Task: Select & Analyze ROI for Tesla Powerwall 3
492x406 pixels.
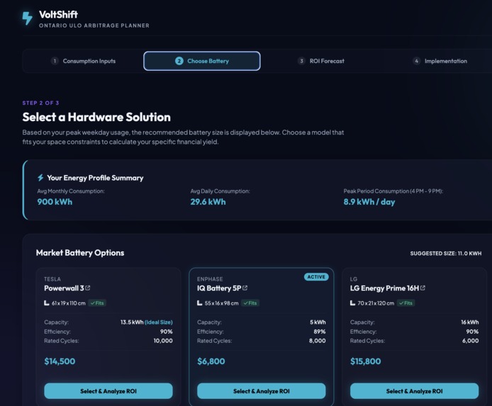Action: [108, 391]
